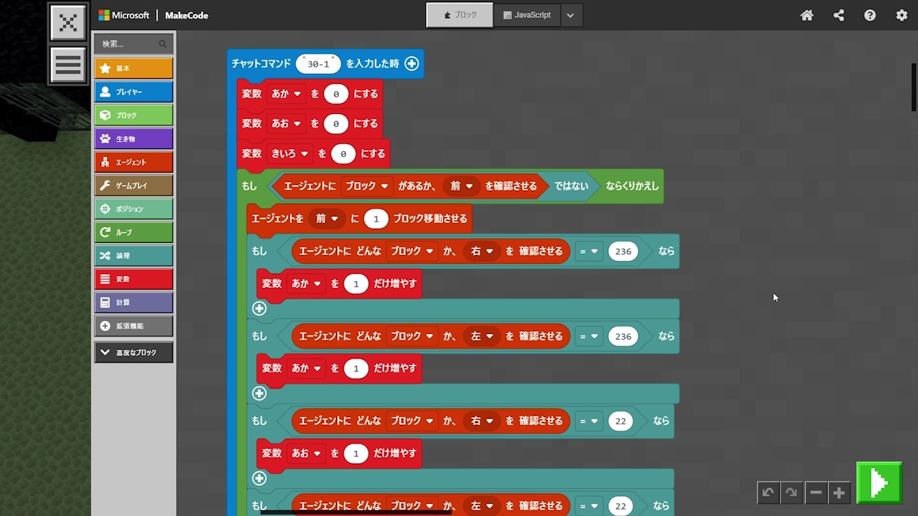The width and height of the screenshot is (918, 516).
Task: Click the toolbox 検索 search field
Action: pyautogui.click(x=129, y=44)
